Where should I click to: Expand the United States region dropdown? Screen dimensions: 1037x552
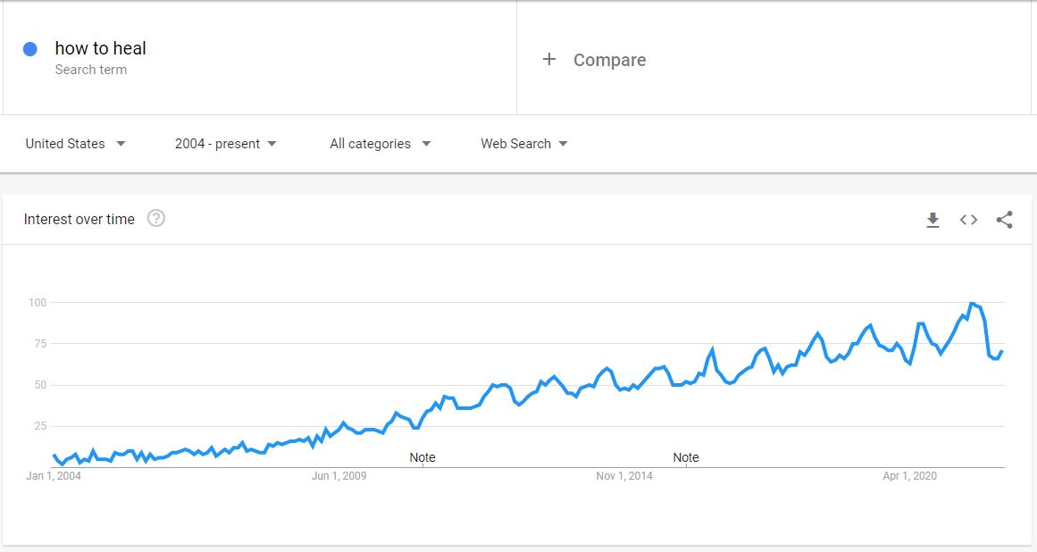coord(75,144)
